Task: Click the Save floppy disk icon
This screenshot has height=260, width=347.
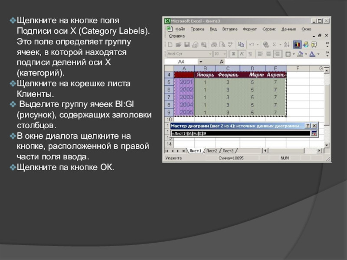Action: point(187,45)
